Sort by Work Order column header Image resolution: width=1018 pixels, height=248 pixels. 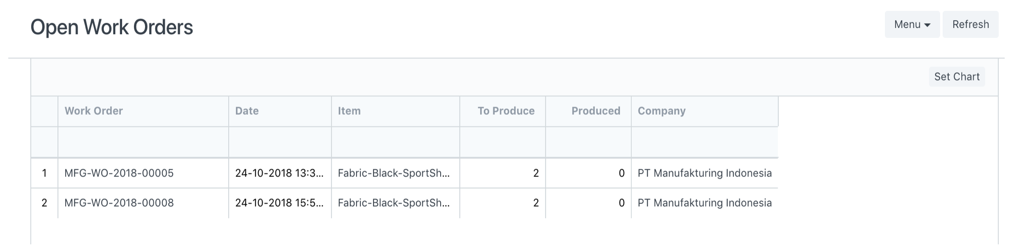[x=94, y=111]
